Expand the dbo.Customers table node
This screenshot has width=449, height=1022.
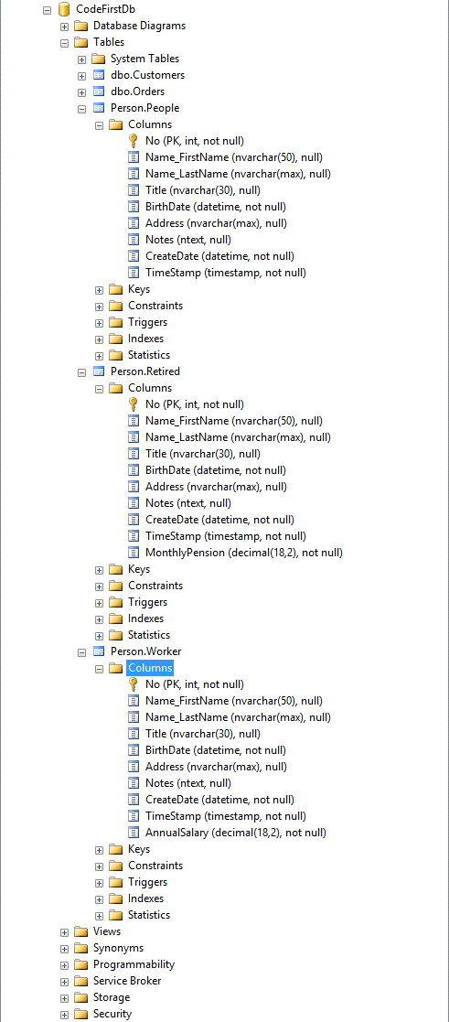coord(82,76)
